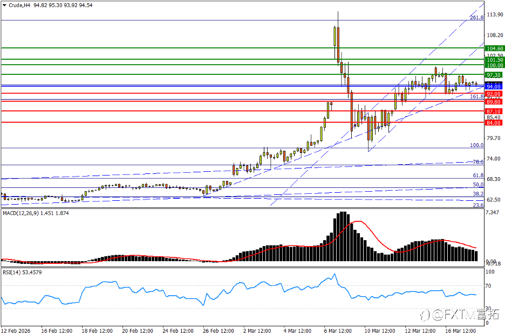Select the red 92.00 support label
The height and width of the screenshot is (336, 505).
coord(494,94)
